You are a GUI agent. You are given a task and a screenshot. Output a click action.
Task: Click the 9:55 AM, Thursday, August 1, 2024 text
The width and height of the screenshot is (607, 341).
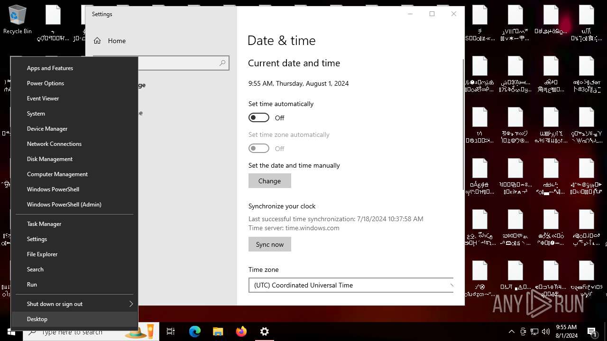[299, 83]
